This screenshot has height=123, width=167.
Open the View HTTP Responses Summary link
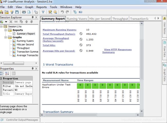coord(117,51)
